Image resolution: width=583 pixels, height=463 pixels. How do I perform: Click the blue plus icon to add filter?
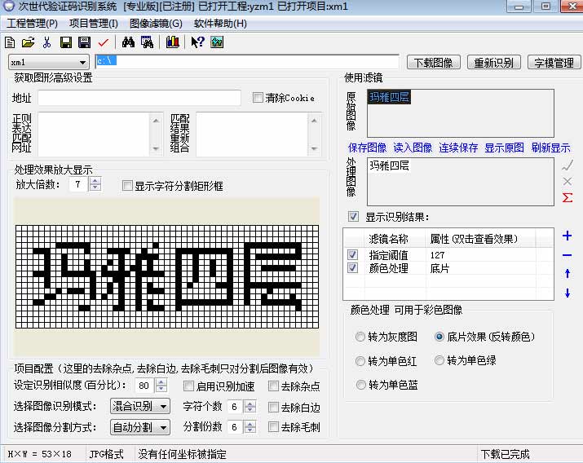568,236
